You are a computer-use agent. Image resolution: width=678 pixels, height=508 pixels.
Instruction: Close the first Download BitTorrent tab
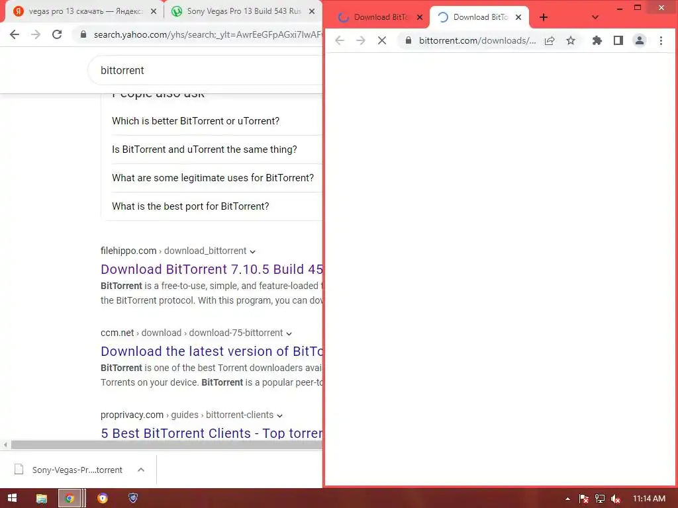[x=419, y=17]
